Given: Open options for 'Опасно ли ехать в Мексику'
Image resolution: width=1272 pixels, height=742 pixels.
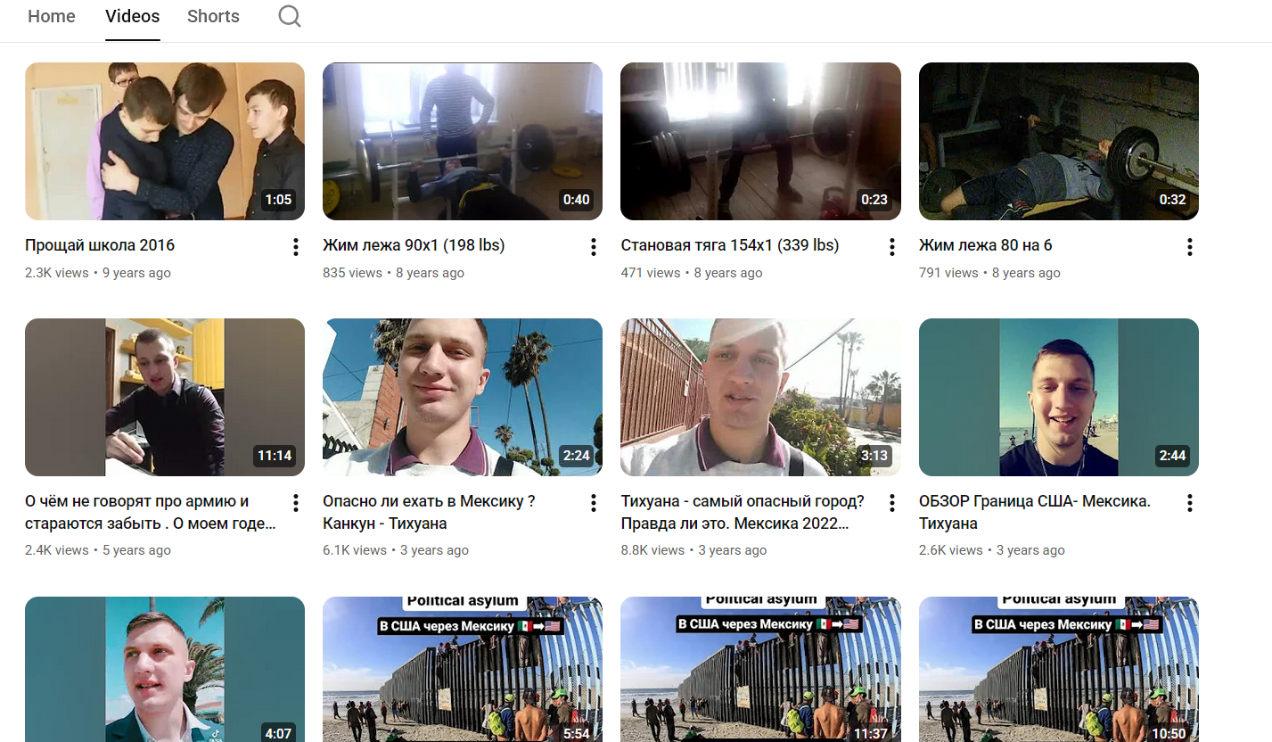Looking at the screenshot, I should (594, 503).
